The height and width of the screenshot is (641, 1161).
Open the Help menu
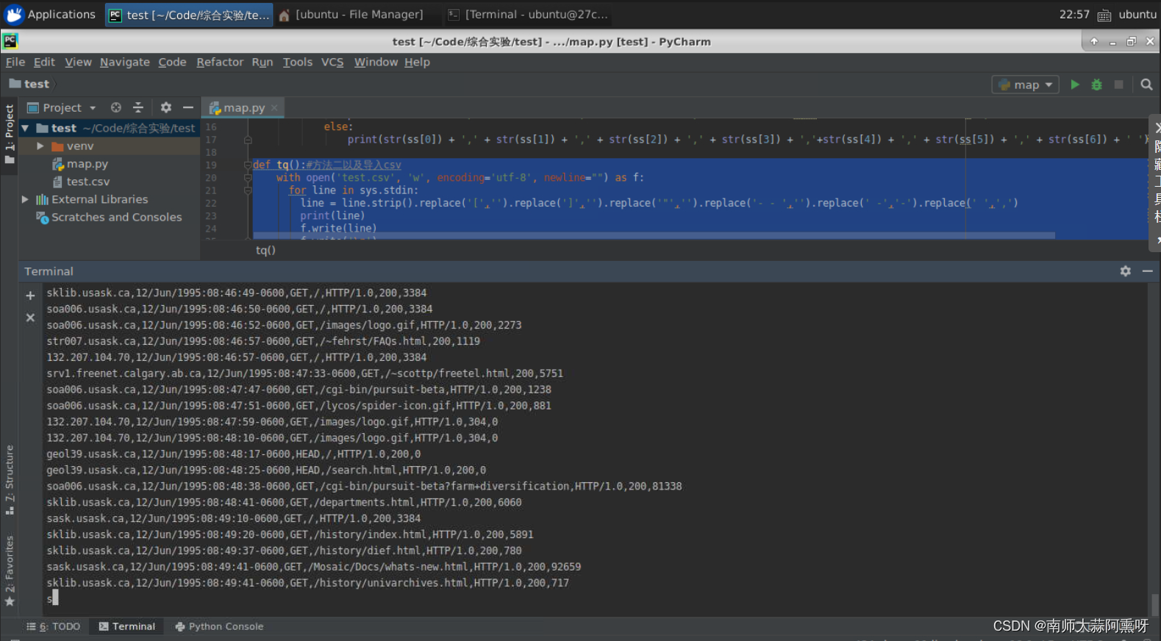[417, 62]
